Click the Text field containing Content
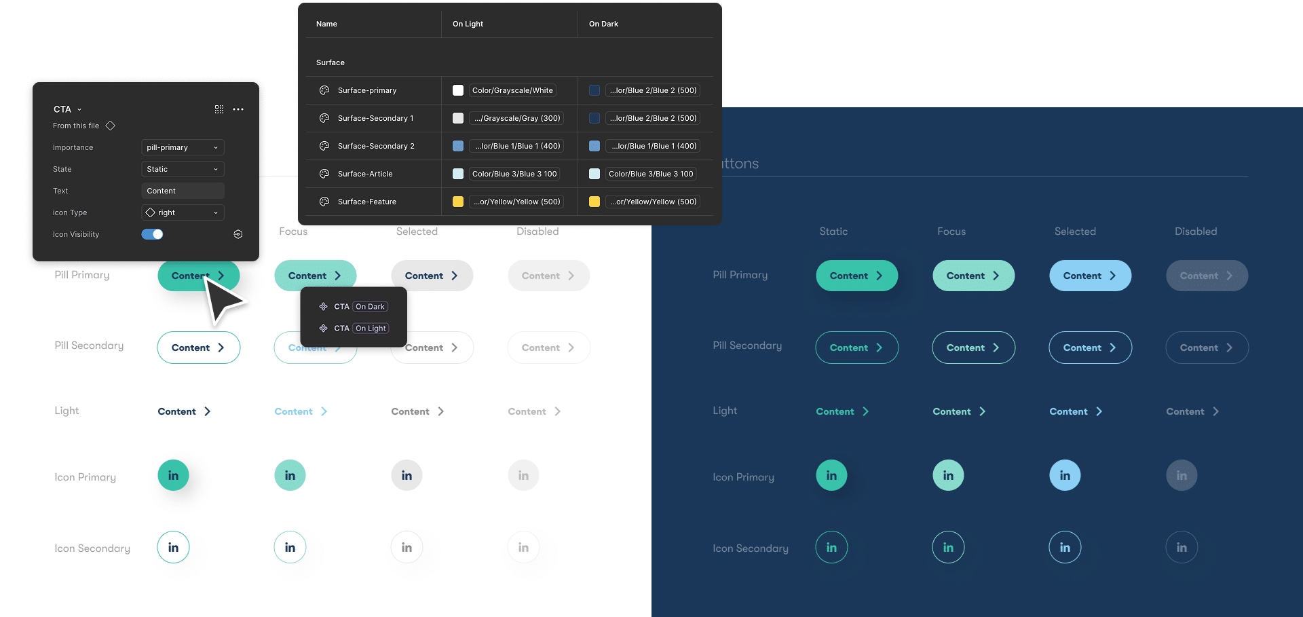Image resolution: width=1303 pixels, height=617 pixels. pyautogui.click(x=183, y=191)
